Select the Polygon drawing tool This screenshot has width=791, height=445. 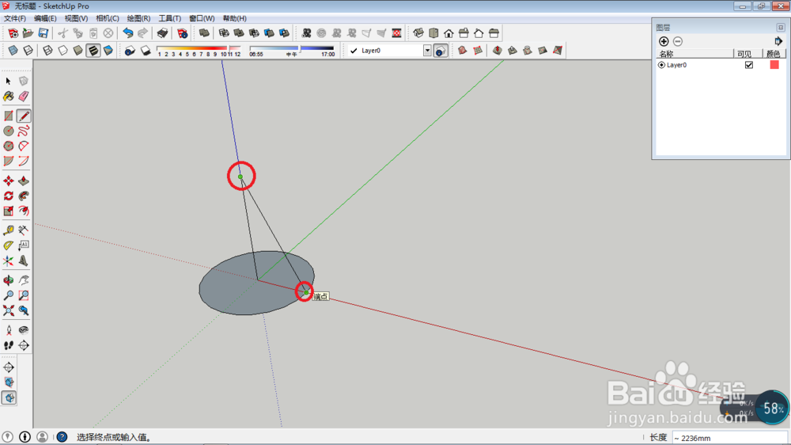(x=8, y=146)
